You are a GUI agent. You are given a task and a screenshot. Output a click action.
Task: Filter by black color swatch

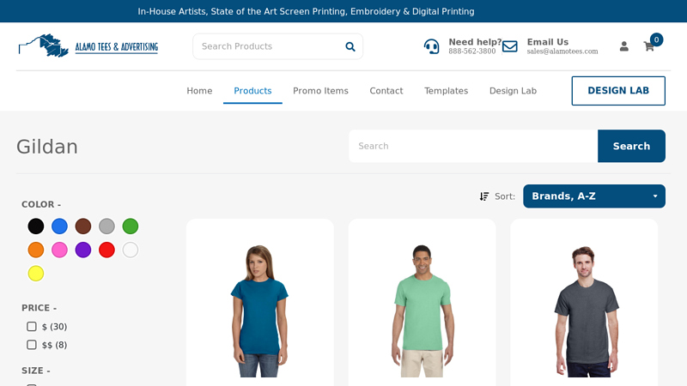click(36, 226)
